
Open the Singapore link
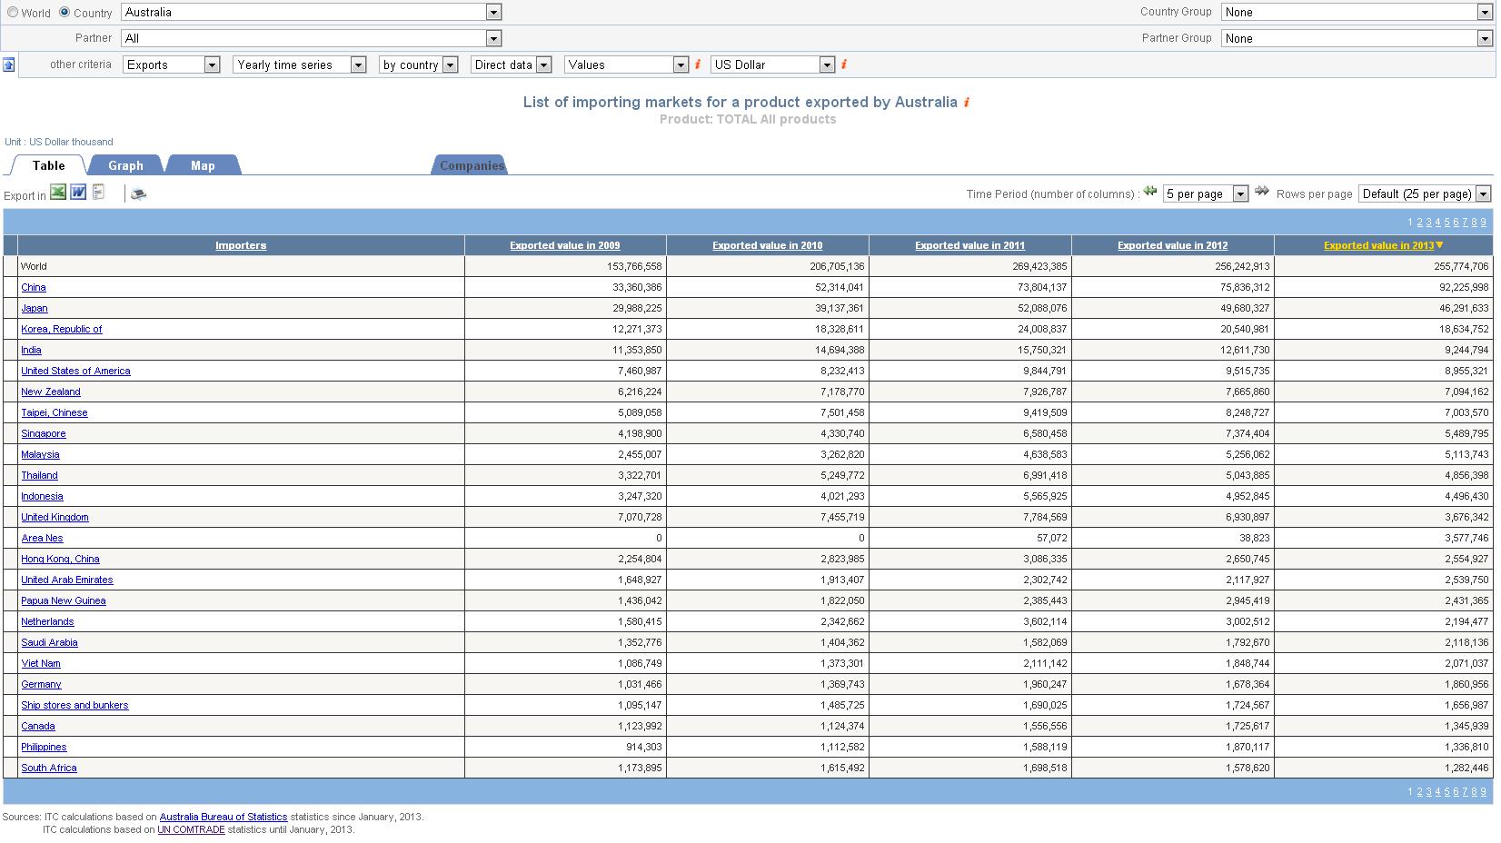coord(44,433)
